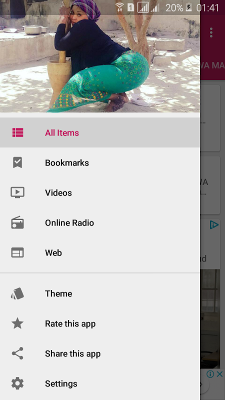Click the Bookmarks ribbon icon
This screenshot has height=400, width=225.
tap(17, 162)
